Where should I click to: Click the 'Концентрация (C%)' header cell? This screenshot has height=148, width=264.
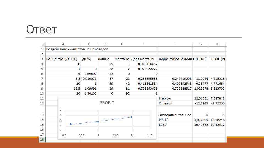63,59
